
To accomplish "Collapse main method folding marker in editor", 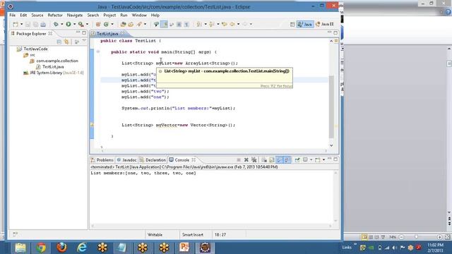I will tap(98, 52).
